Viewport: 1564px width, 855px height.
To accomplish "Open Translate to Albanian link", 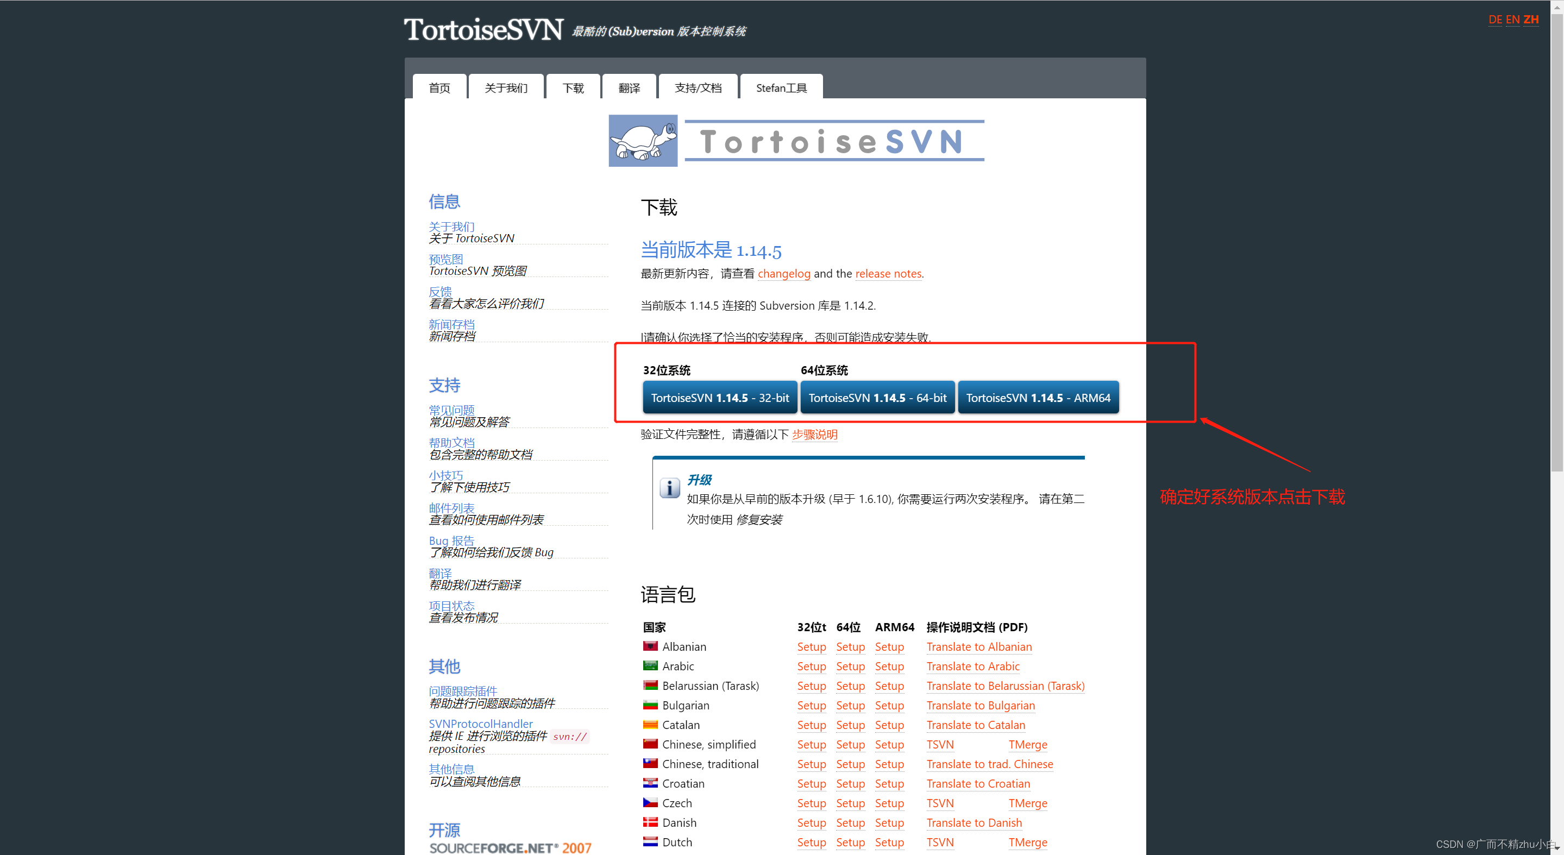I will pyautogui.click(x=979, y=647).
